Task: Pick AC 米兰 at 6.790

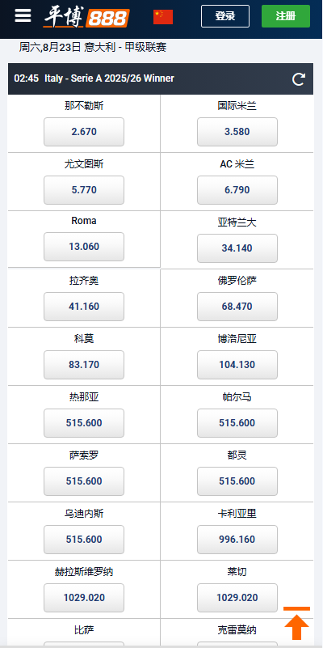Action: [237, 190]
